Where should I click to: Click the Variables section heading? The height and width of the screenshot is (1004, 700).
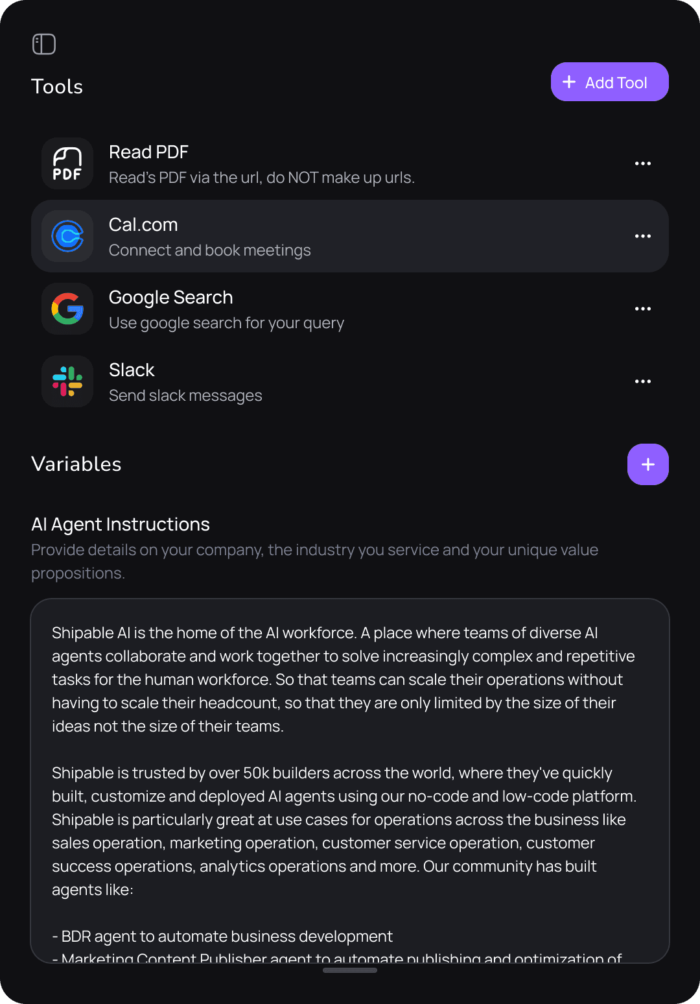click(76, 464)
